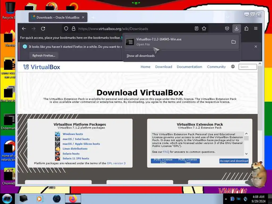The image size is (272, 204).
Task: Open the Solaris 11 IPS hosts link
Action: pos(76,158)
